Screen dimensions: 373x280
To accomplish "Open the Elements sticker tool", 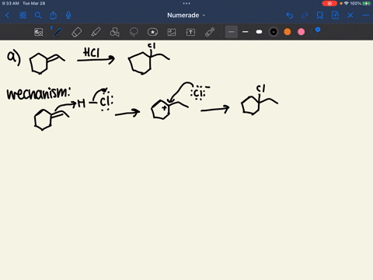I will 152,32.
